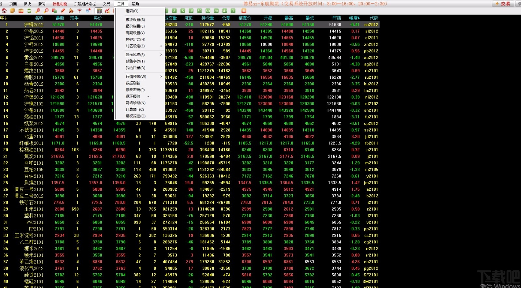Click the 持仓量 column header

click(x=207, y=18)
